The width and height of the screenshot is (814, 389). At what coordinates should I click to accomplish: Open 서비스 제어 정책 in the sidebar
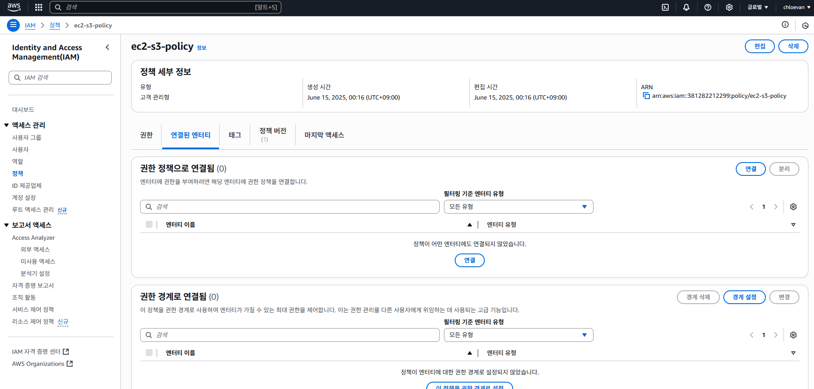pyautogui.click(x=33, y=310)
